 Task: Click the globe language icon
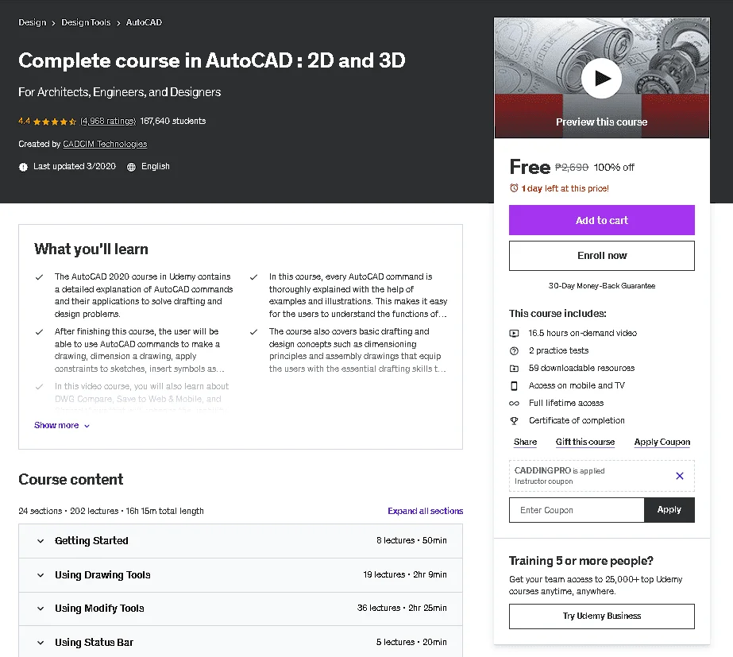131,167
